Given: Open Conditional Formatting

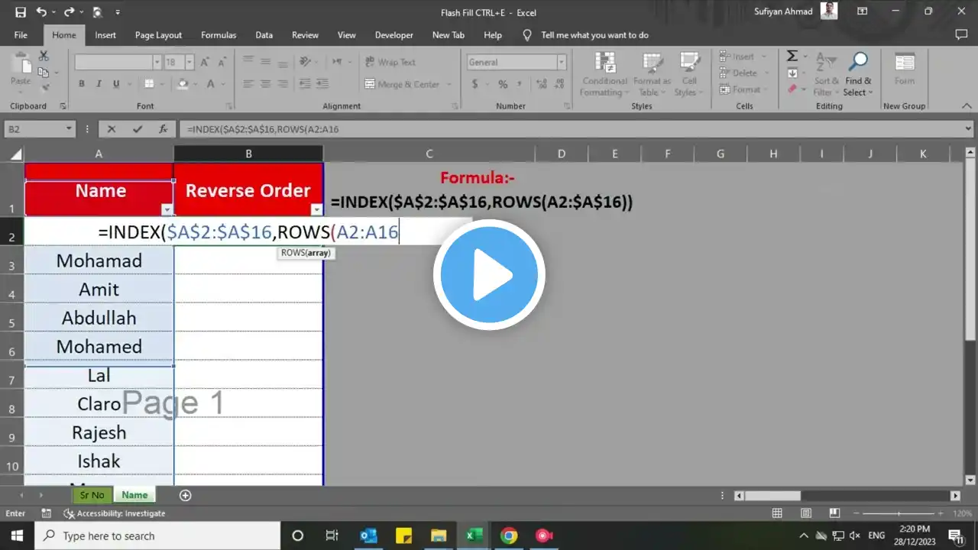Looking at the screenshot, I should coord(604,74).
